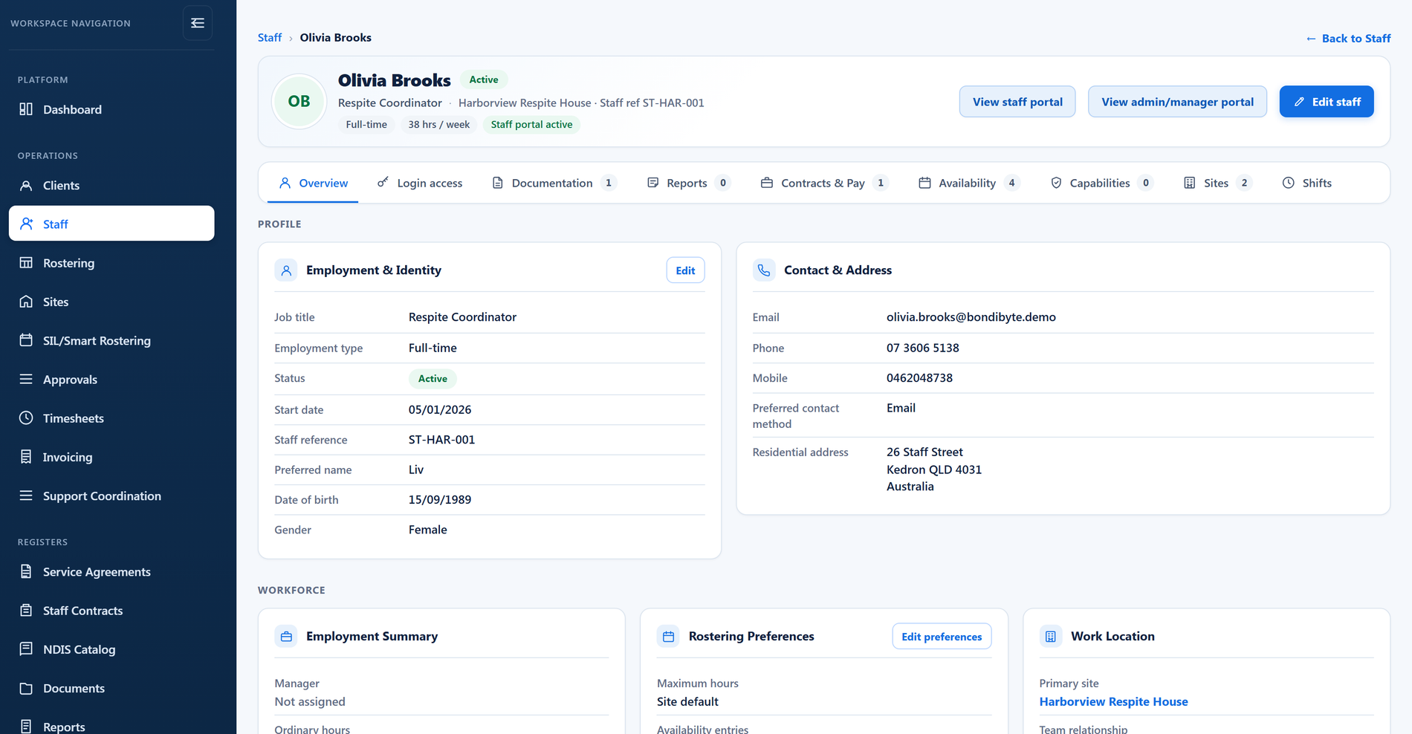Click Edit in Employment & Identity card

(x=685, y=270)
